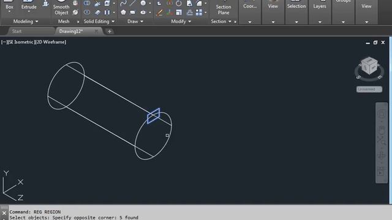Open the Layers panel flyout
The width and height of the screenshot is (392, 220).
320,22
